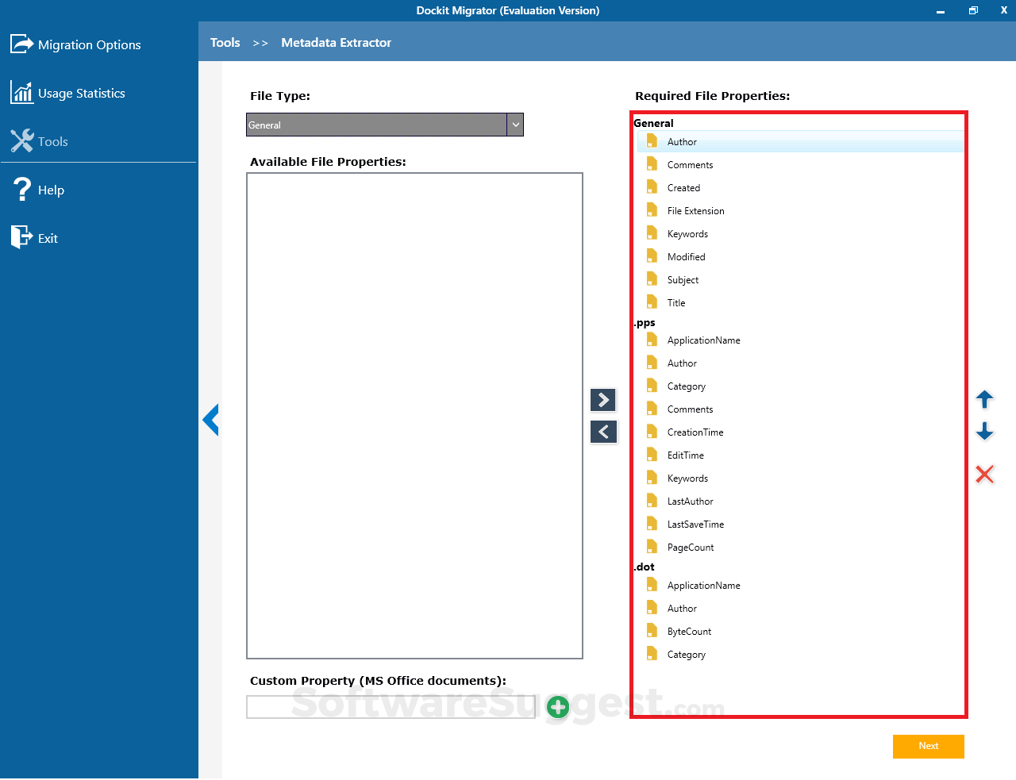Transfer property back with the left arrow button
The width and height of the screenshot is (1016, 780).
click(x=603, y=431)
